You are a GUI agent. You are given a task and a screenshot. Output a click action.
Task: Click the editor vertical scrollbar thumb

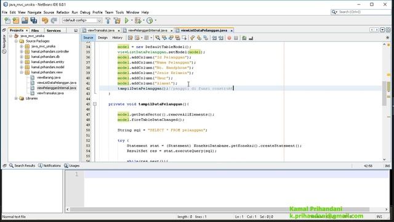coord(384,93)
